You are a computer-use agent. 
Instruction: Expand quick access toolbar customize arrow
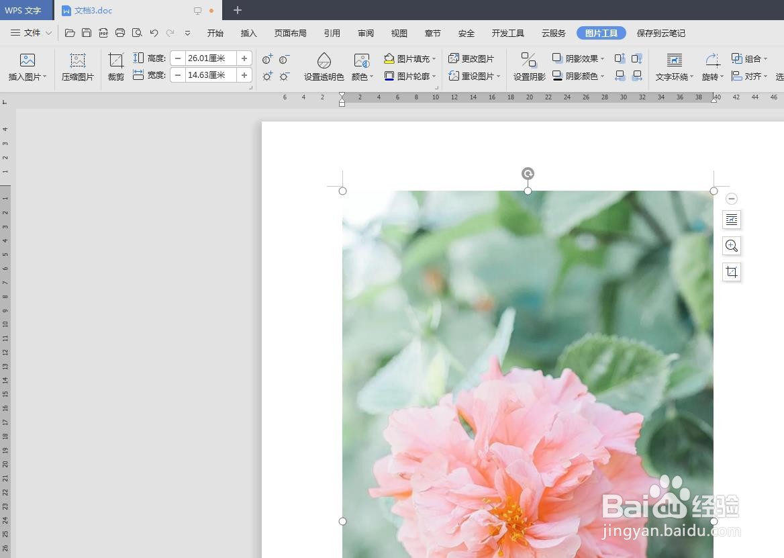187,34
